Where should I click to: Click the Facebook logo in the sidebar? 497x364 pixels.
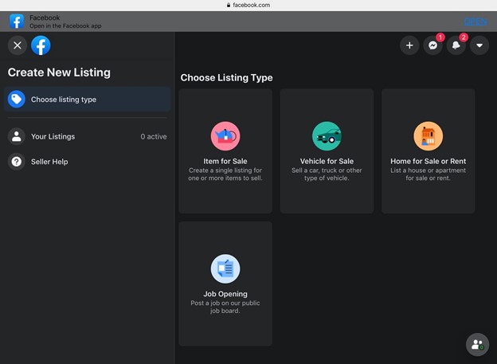point(41,45)
